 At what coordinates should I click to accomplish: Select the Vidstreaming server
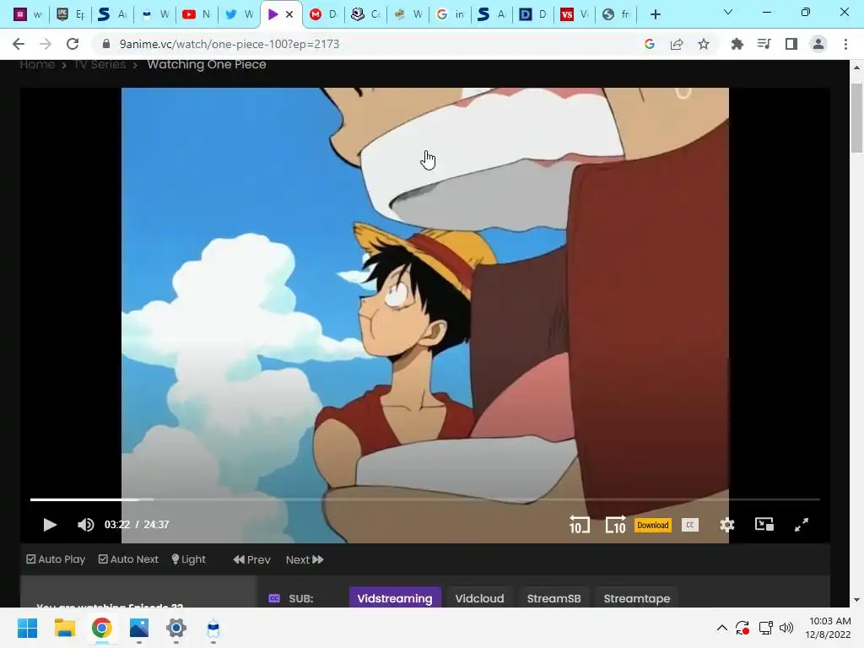(395, 598)
